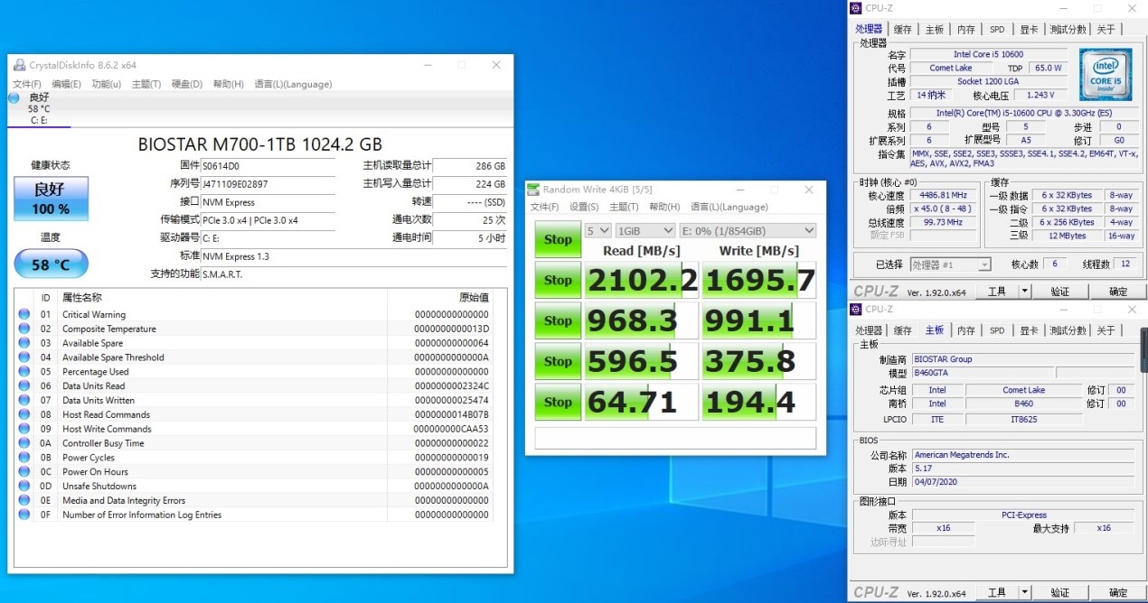Click the empty comment field below CrystalDiskMark results
Image resolution: width=1148 pixels, height=603 pixels.
[x=675, y=438]
